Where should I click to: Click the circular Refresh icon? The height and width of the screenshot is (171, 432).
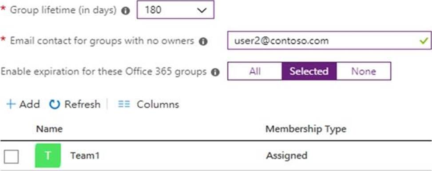[55, 104]
